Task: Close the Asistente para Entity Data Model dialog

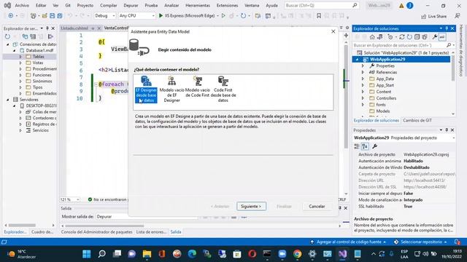Action: (x=333, y=31)
